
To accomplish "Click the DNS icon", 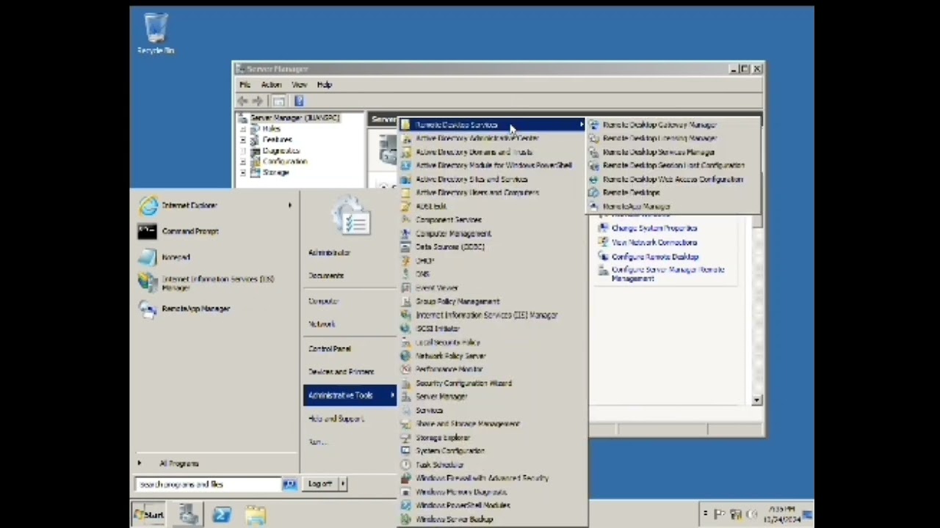I will coord(406,274).
